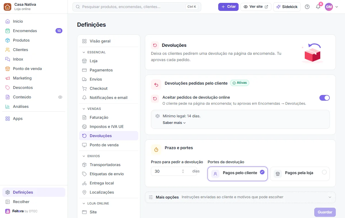Open the Análises chart icon
The height and width of the screenshot is (218, 345).
tap(8, 106)
